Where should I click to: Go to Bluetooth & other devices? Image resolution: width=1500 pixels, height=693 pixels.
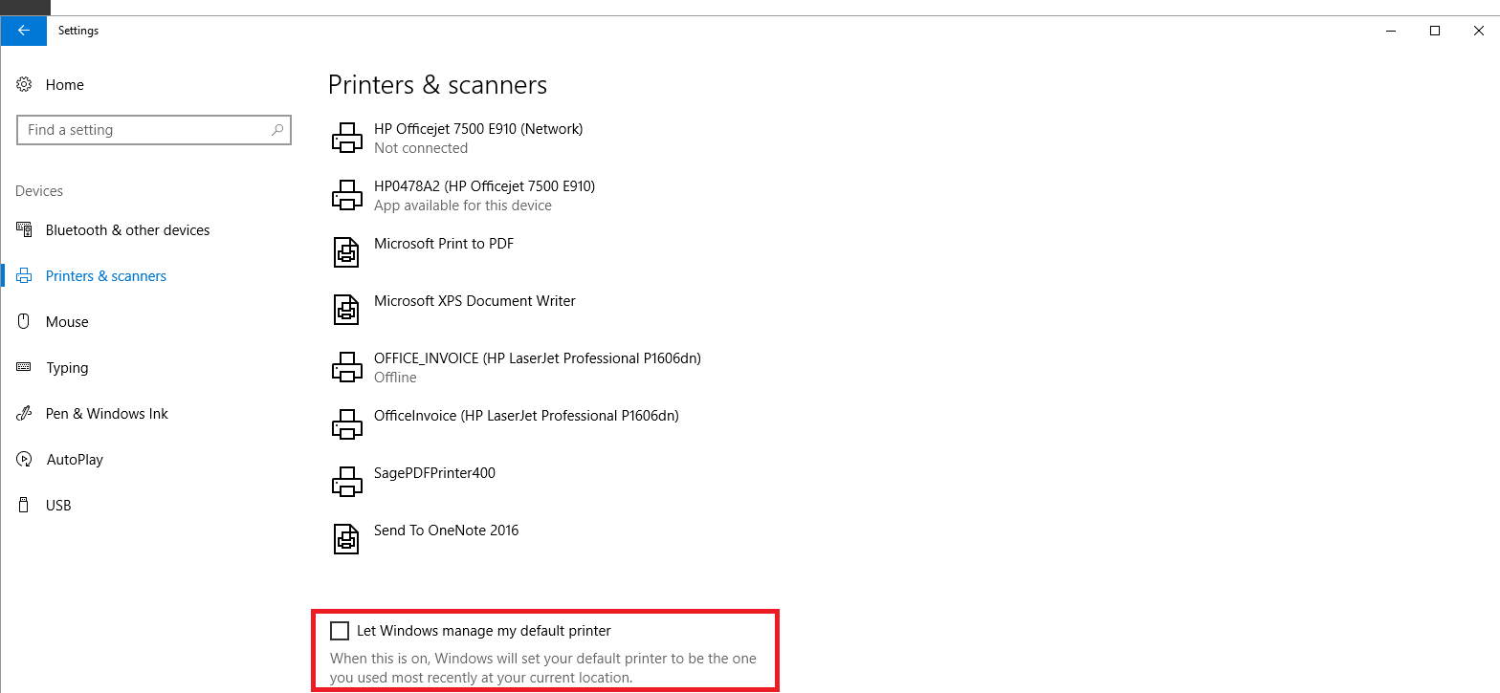tap(127, 230)
